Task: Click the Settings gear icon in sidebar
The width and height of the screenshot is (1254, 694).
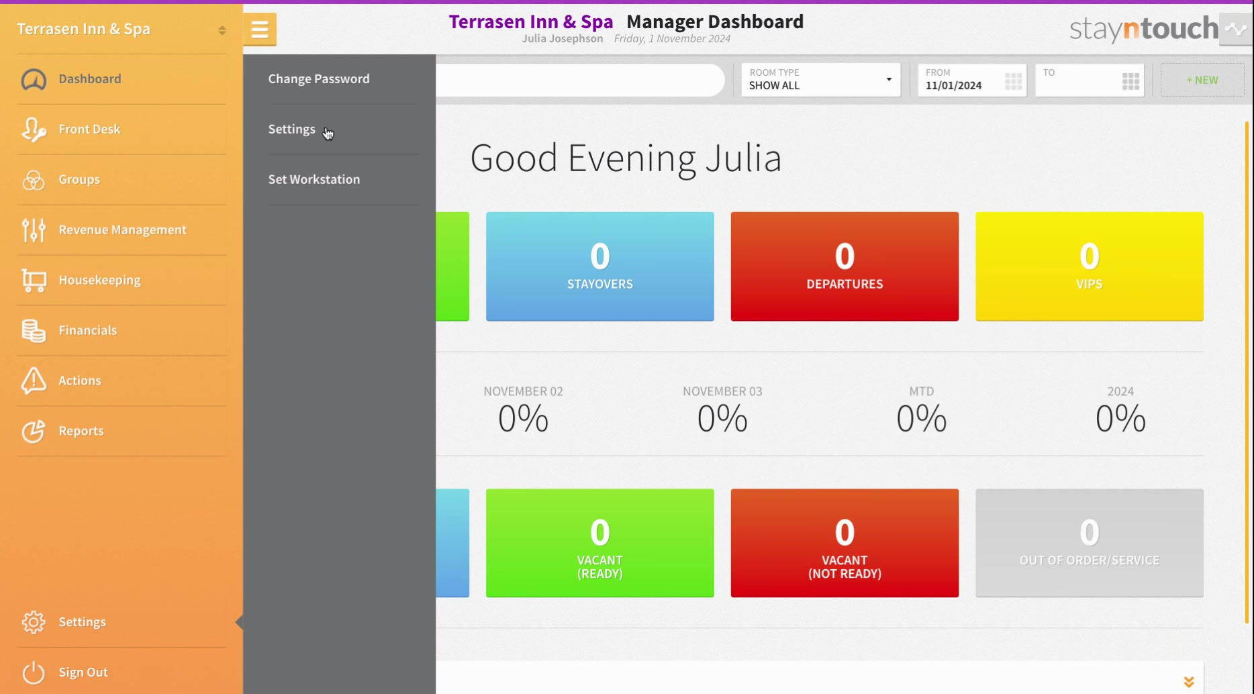Action: 34,622
